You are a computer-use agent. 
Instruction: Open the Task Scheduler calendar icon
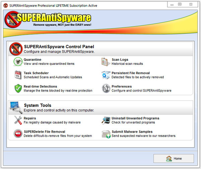(18, 75)
